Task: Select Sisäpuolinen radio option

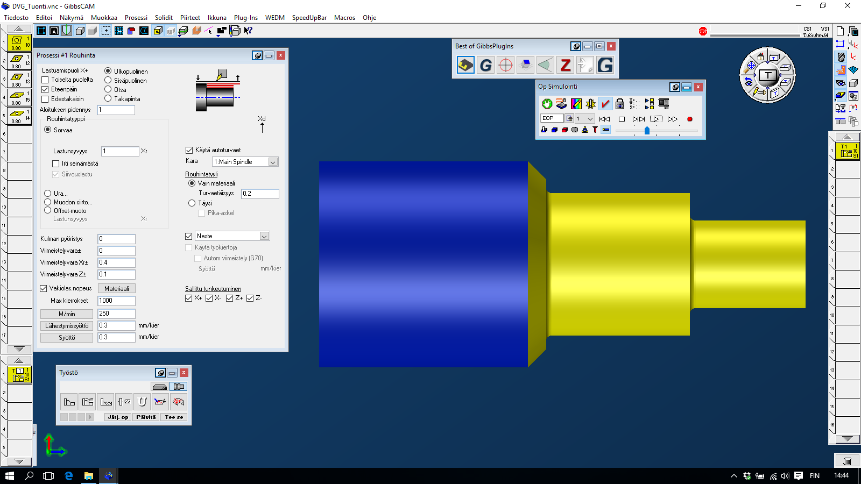Action: 108,80
